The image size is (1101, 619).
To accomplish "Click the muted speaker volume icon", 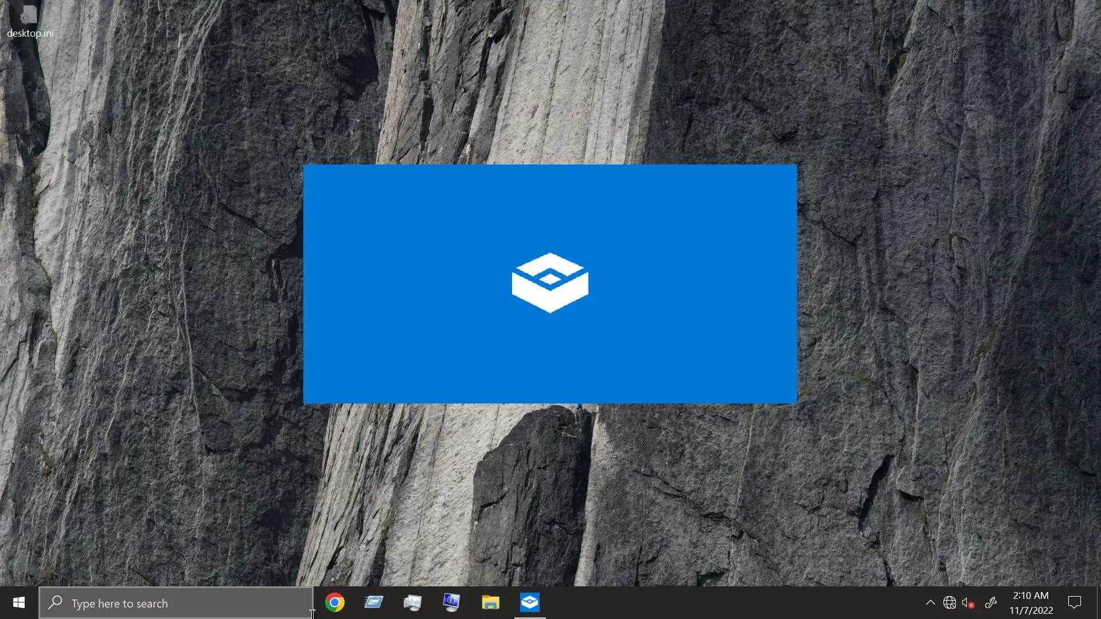I will (x=969, y=603).
